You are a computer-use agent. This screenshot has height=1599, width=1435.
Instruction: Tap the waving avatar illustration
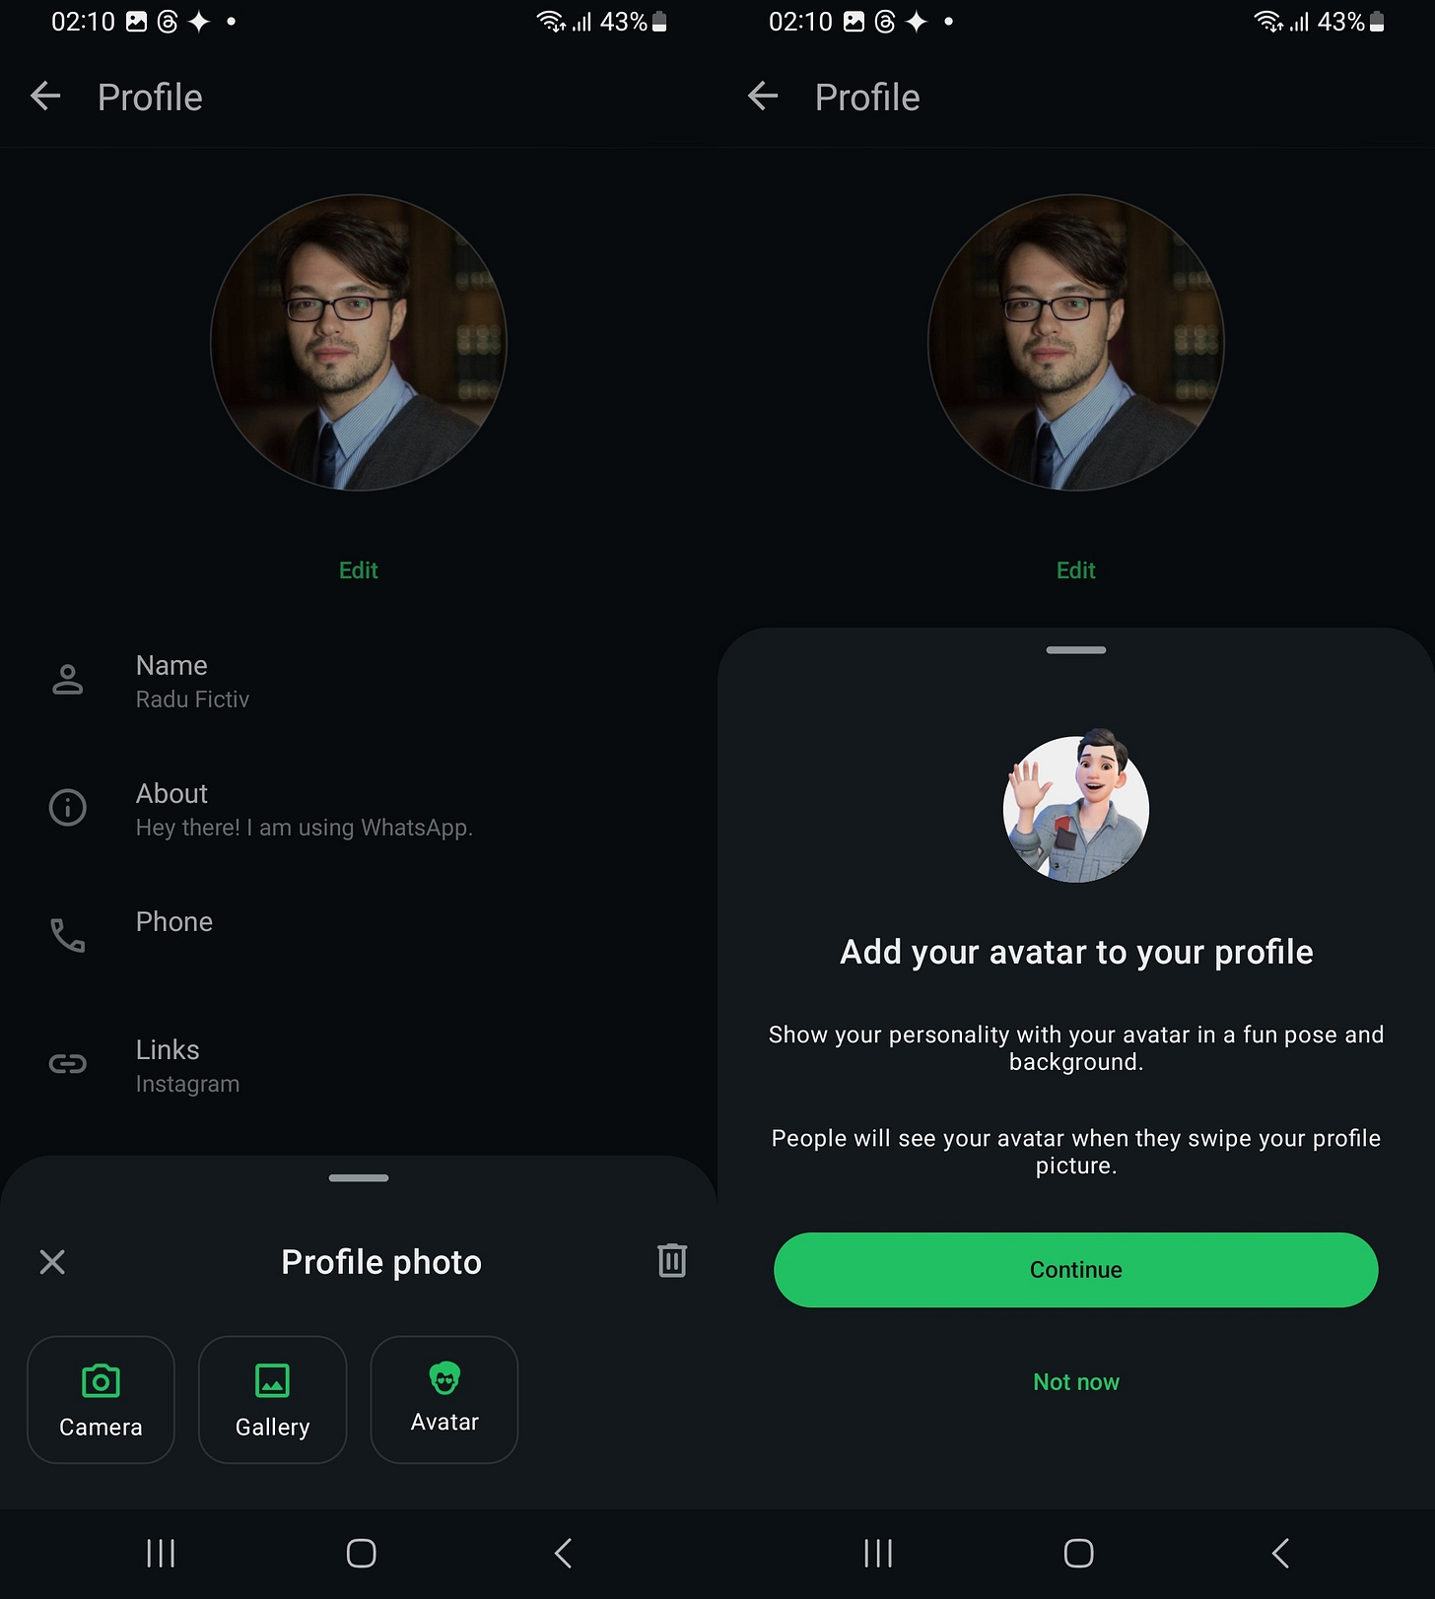[x=1076, y=806]
